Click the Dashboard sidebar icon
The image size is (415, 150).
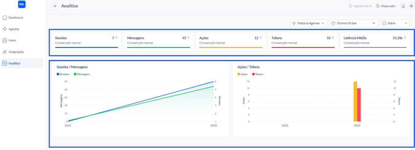(5, 18)
